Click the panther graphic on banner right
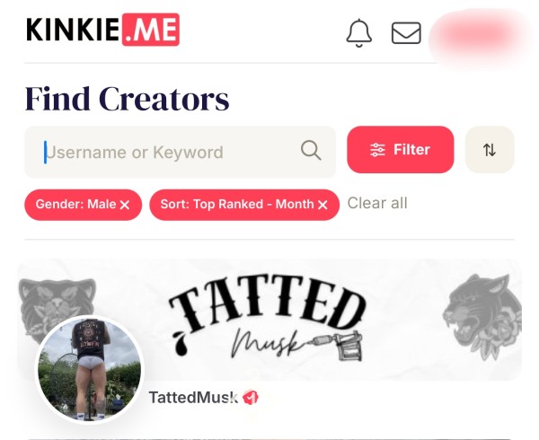 click(482, 316)
